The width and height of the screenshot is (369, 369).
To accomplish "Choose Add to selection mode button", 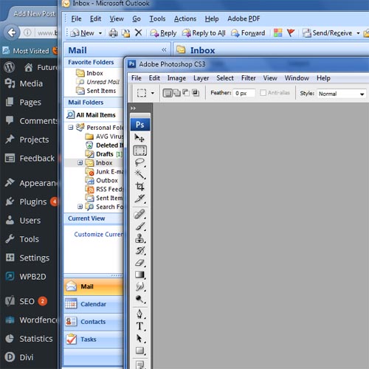I will coord(177,93).
